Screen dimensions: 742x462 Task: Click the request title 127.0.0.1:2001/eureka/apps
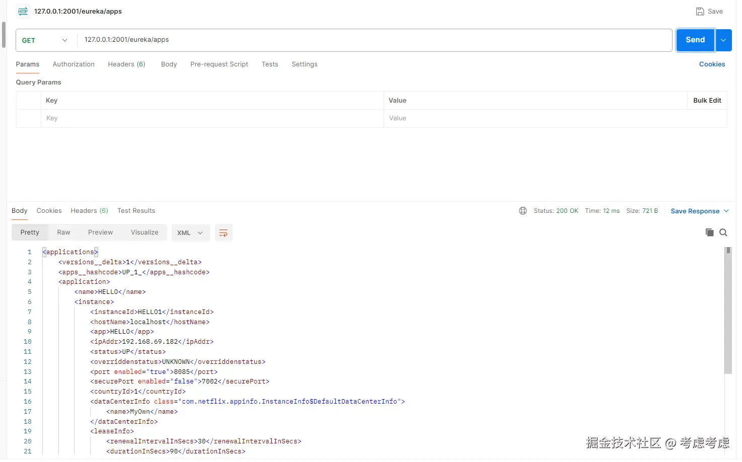point(78,11)
